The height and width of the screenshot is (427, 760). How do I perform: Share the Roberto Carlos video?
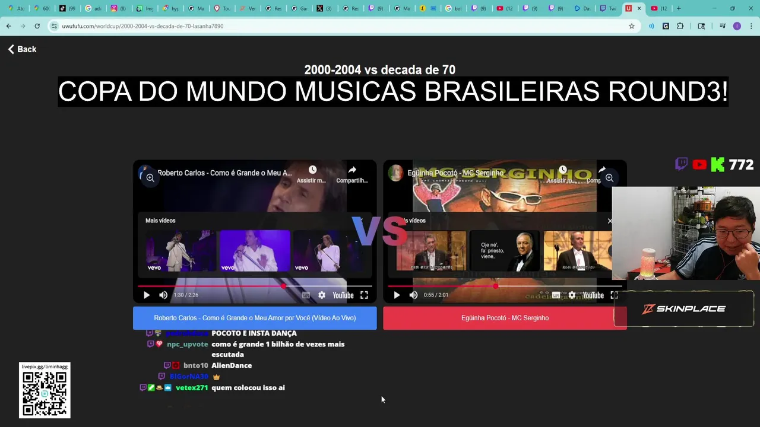pyautogui.click(x=352, y=174)
